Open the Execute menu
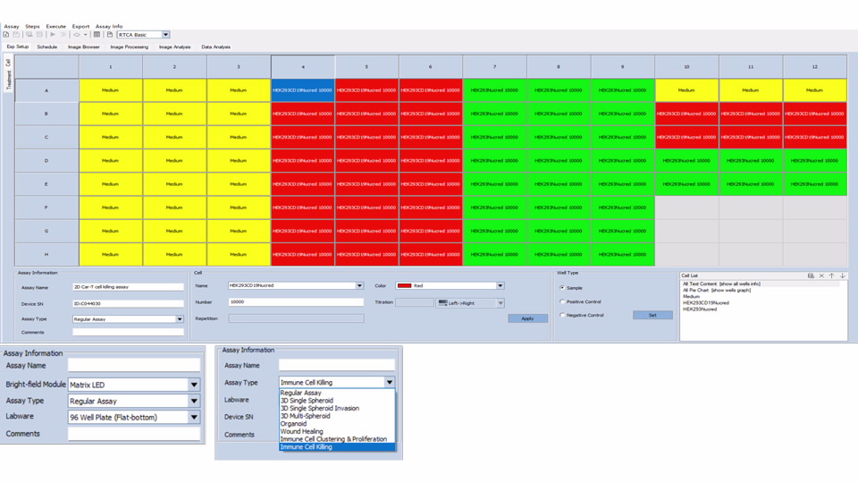Viewport: 858px width, 483px height. pyautogui.click(x=55, y=27)
